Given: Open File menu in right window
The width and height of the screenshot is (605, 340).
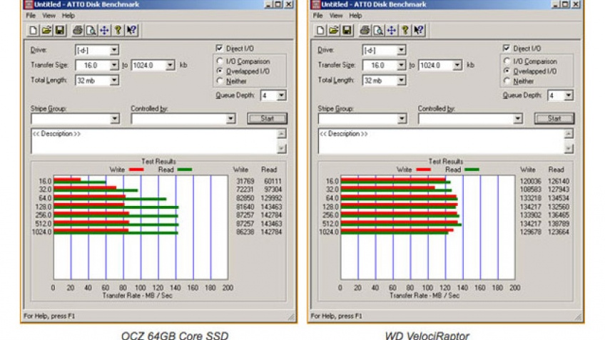Looking at the screenshot, I should [318, 16].
